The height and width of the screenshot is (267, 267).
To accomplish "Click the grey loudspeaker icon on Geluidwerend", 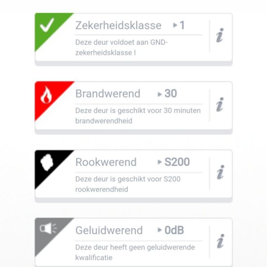I will pyautogui.click(x=48, y=228).
